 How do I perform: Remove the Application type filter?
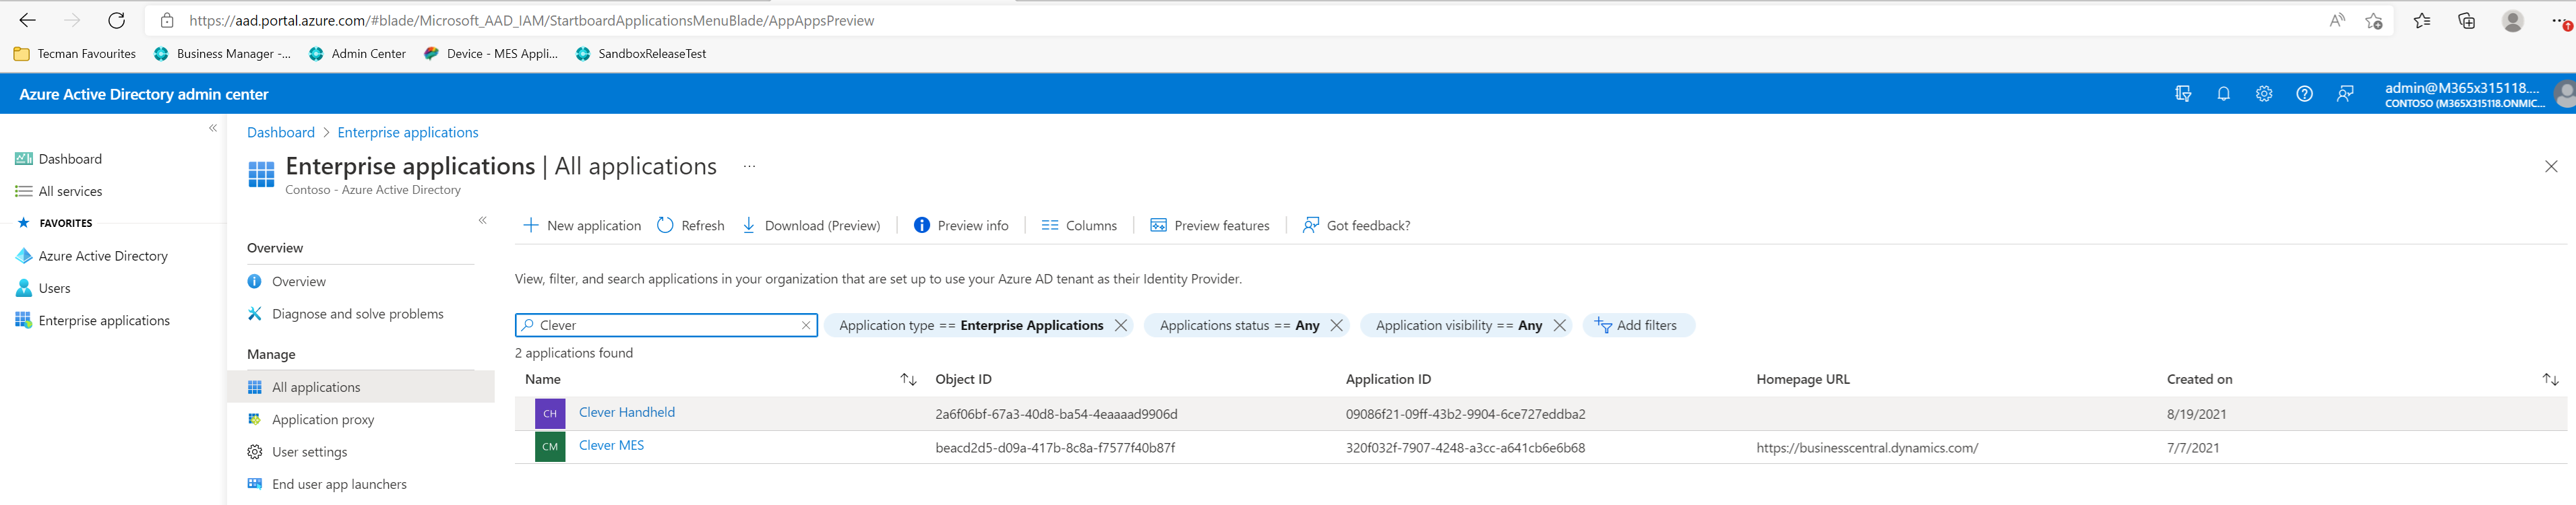[x=1121, y=325]
